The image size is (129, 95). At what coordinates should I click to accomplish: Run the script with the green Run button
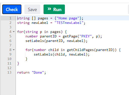[54, 9]
